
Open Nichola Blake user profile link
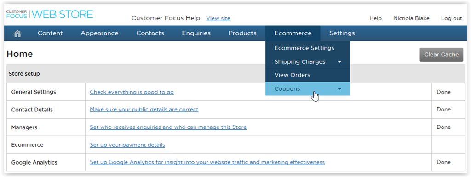click(411, 18)
